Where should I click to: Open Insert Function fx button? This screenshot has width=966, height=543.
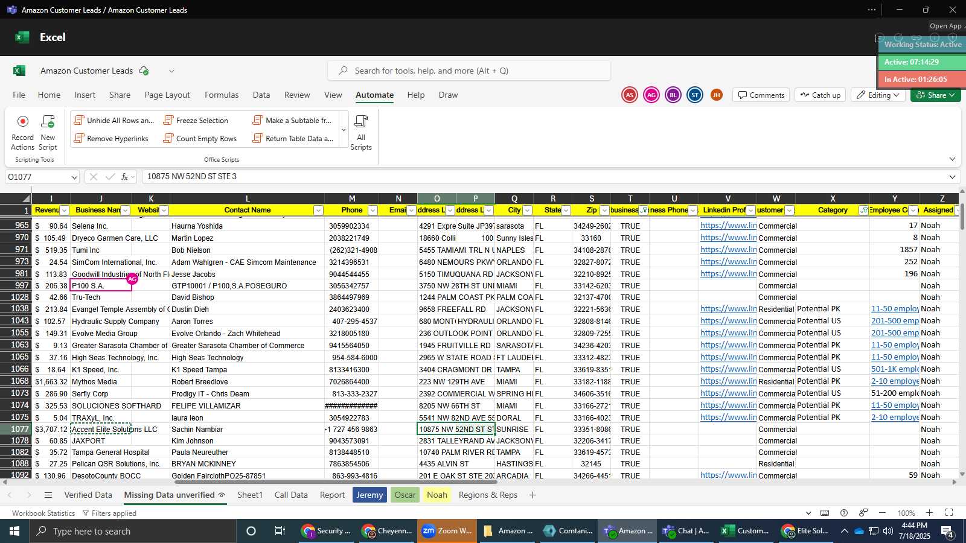(125, 177)
